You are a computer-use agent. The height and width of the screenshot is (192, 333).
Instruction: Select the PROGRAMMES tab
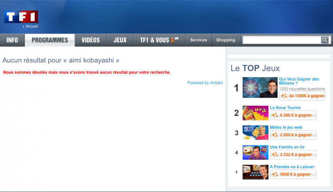(x=50, y=40)
